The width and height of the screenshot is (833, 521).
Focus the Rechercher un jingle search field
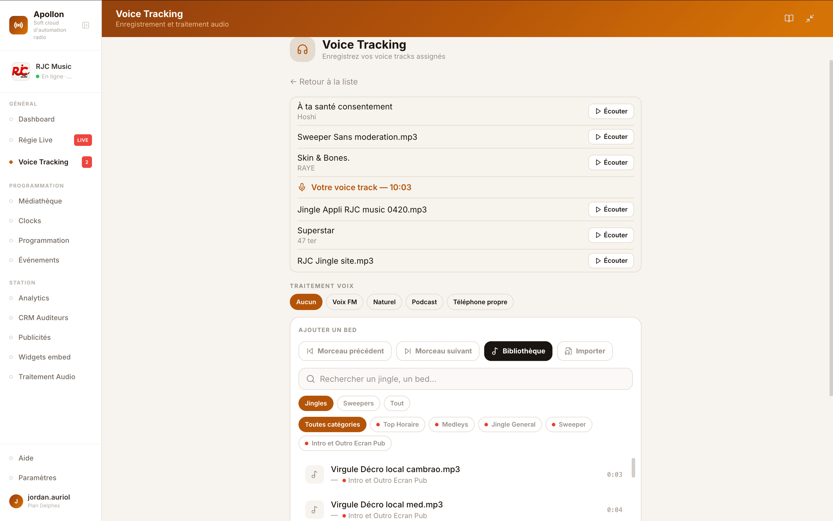[x=465, y=379]
